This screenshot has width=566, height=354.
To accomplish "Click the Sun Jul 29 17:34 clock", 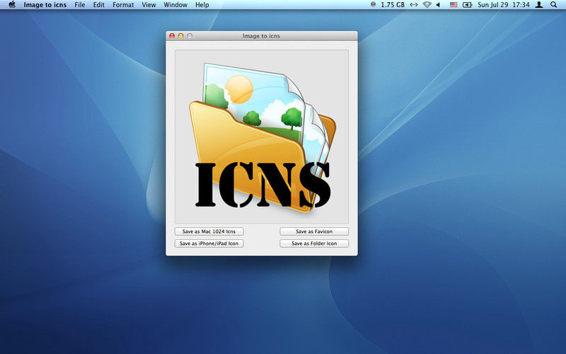I will 504,5.
